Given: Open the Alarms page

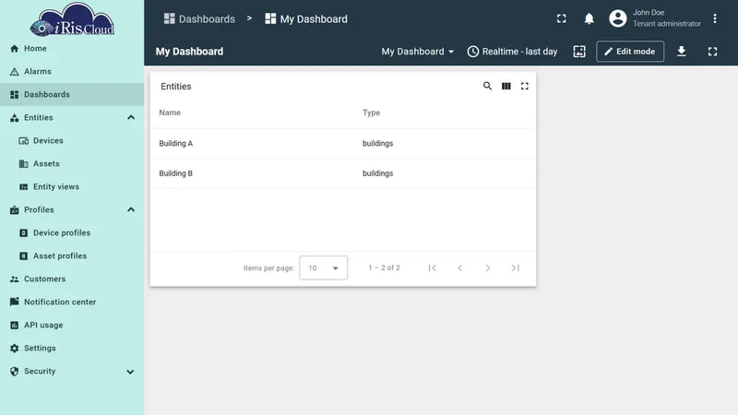Looking at the screenshot, I should pyautogui.click(x=72, y=72).
